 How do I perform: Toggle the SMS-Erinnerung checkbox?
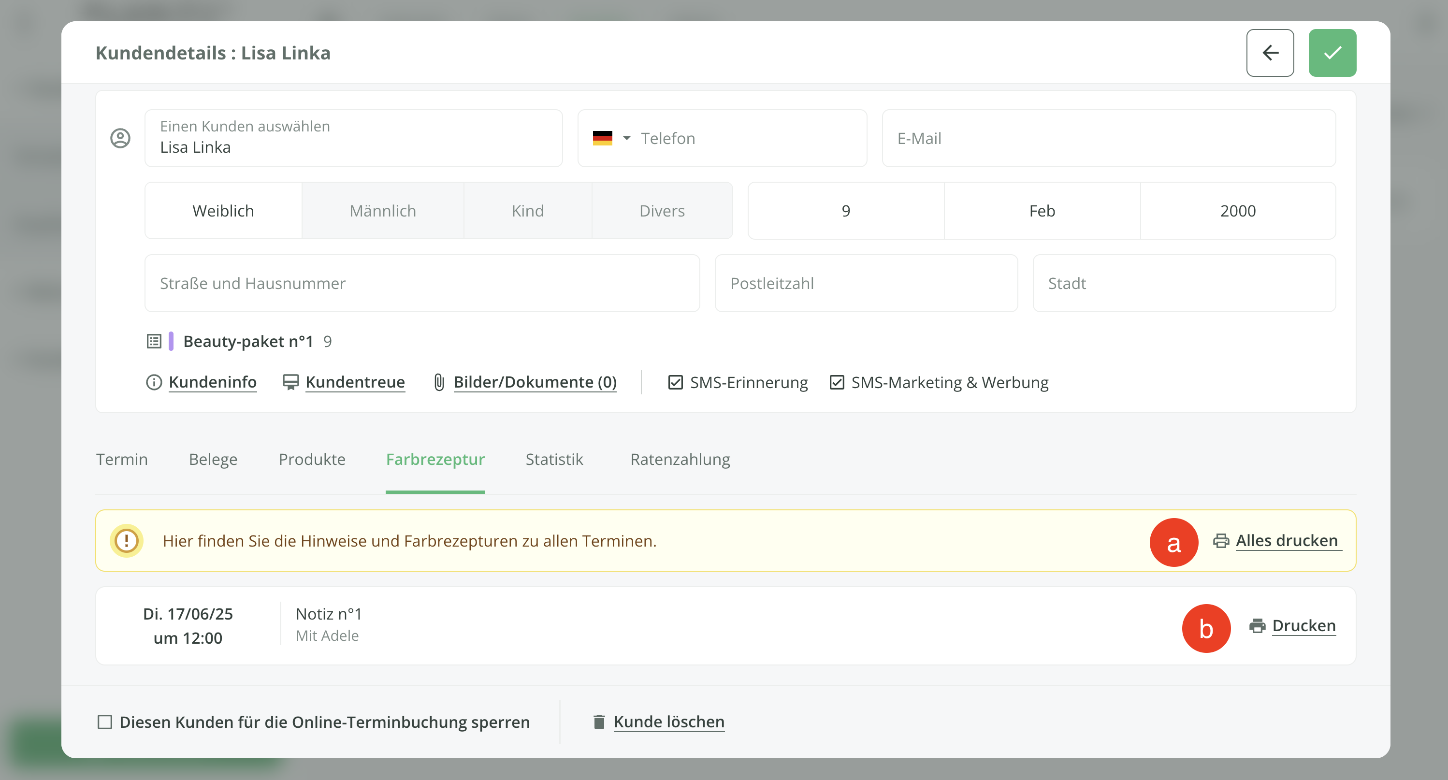(x=675, y=382)
